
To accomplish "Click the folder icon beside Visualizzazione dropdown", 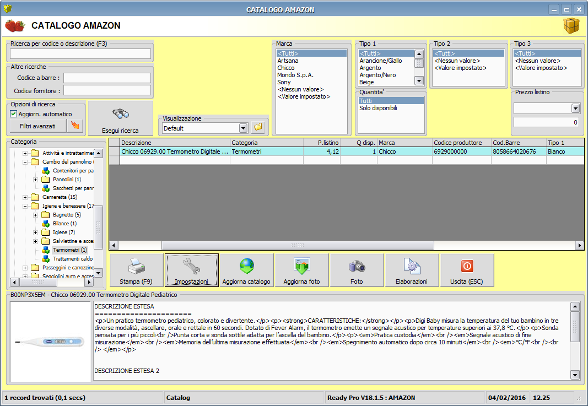I will pos(257,128).
